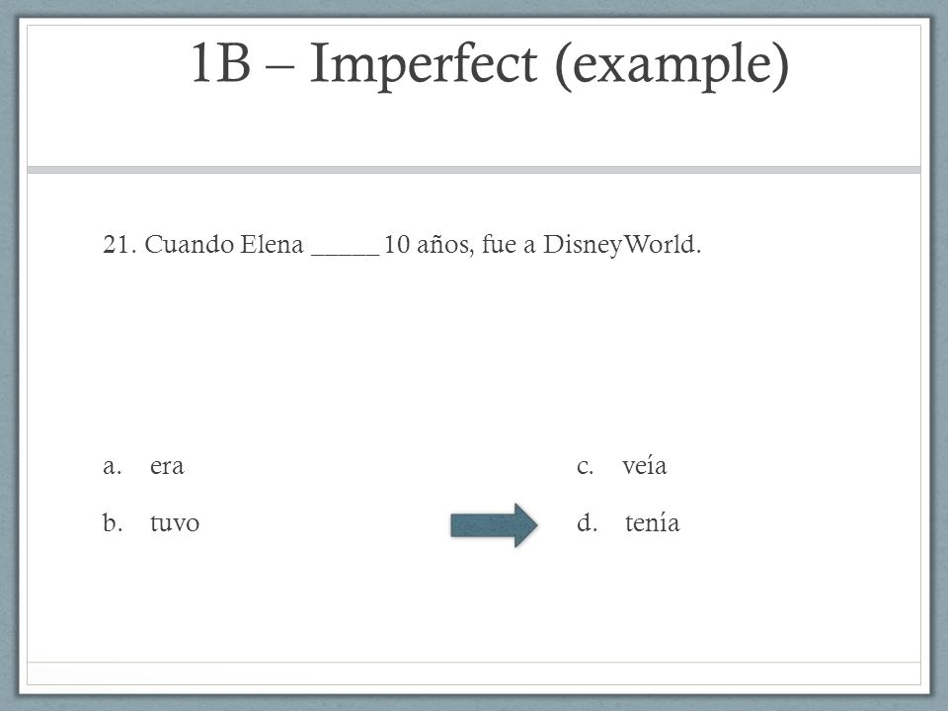The width and height of the screenshot is (948, 711).
Task: Click the gray divider bar under the title
Action: click(x=474, y=170)
